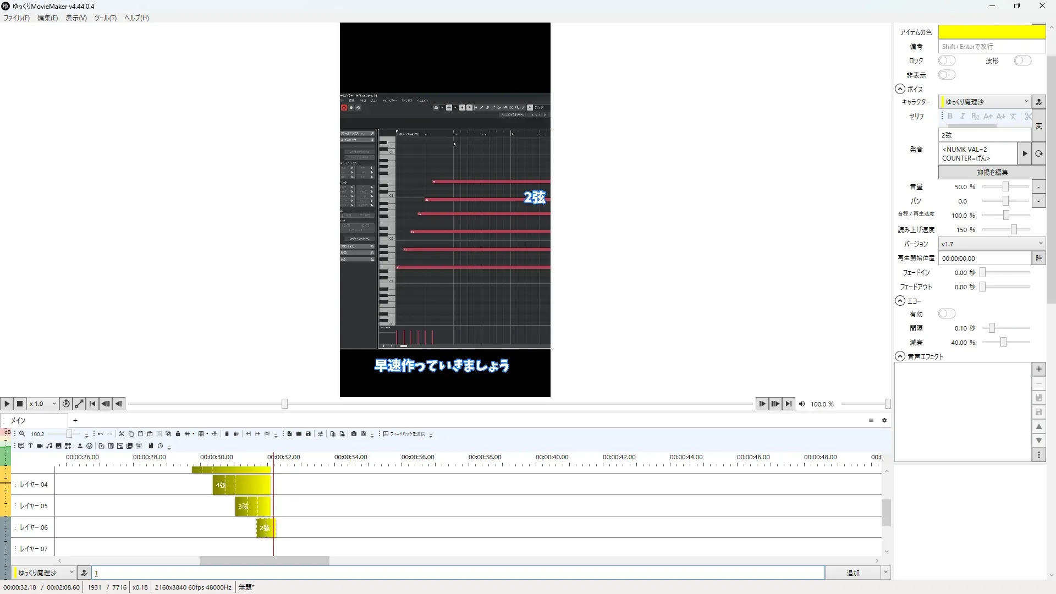
Task: Turn on the エコー 有効 toggle
Action: (947, 313)
